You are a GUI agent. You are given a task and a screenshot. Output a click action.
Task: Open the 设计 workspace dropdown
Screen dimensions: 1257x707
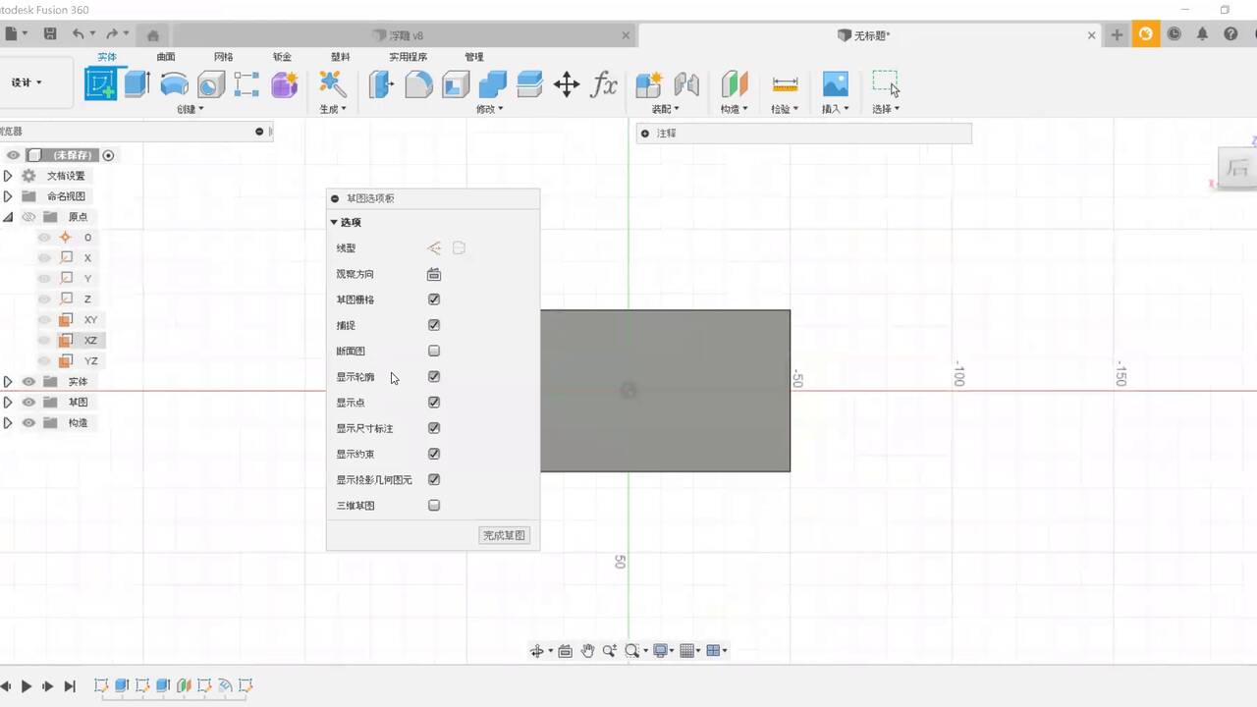[x=27, y=82]
